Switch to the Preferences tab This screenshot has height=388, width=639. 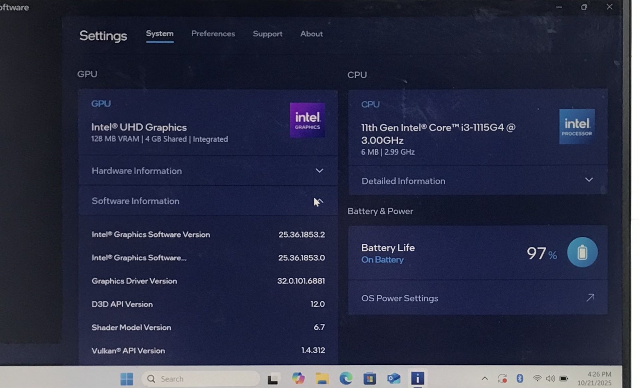213,34
